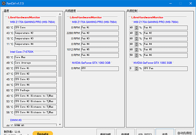
Task: Edit Fan #1 name in fan speed panel
Action: [100, 28]
